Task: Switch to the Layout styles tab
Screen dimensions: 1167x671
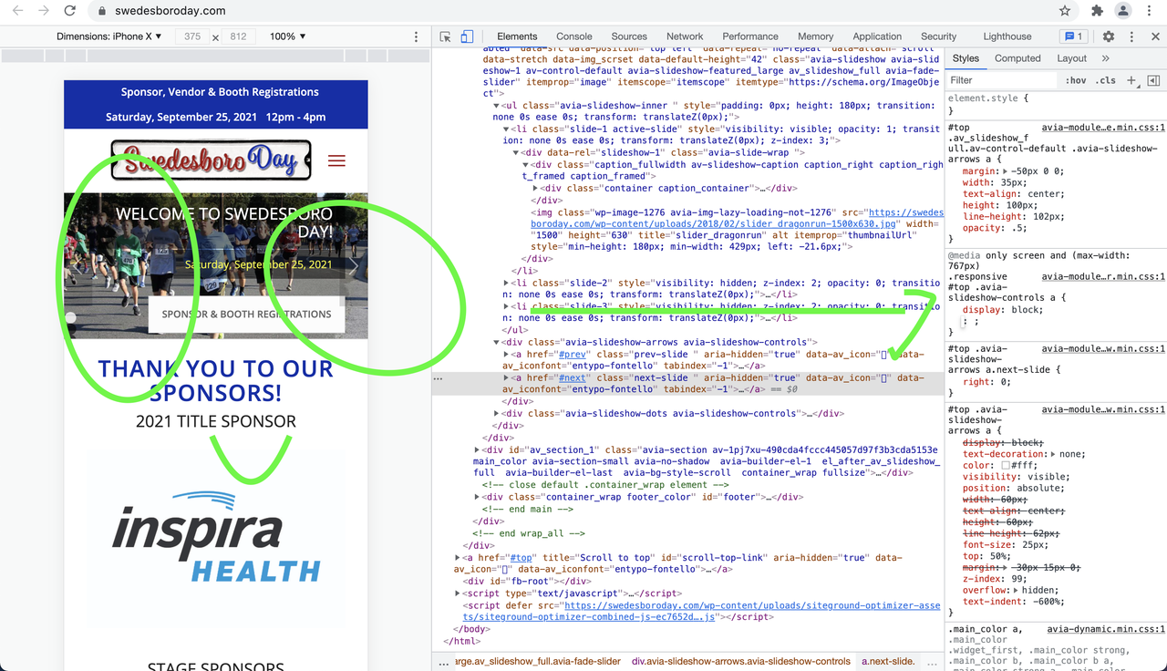Action: (1071, 58)
